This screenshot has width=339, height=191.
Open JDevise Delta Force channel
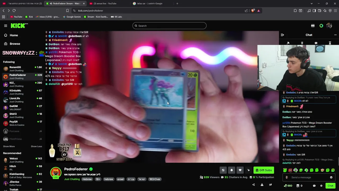tap(22, 183)
